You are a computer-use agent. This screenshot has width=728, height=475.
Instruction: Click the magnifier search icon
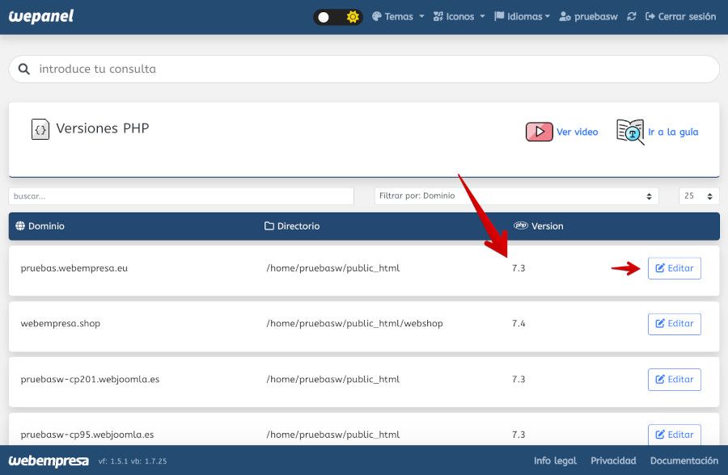point(23,69)
